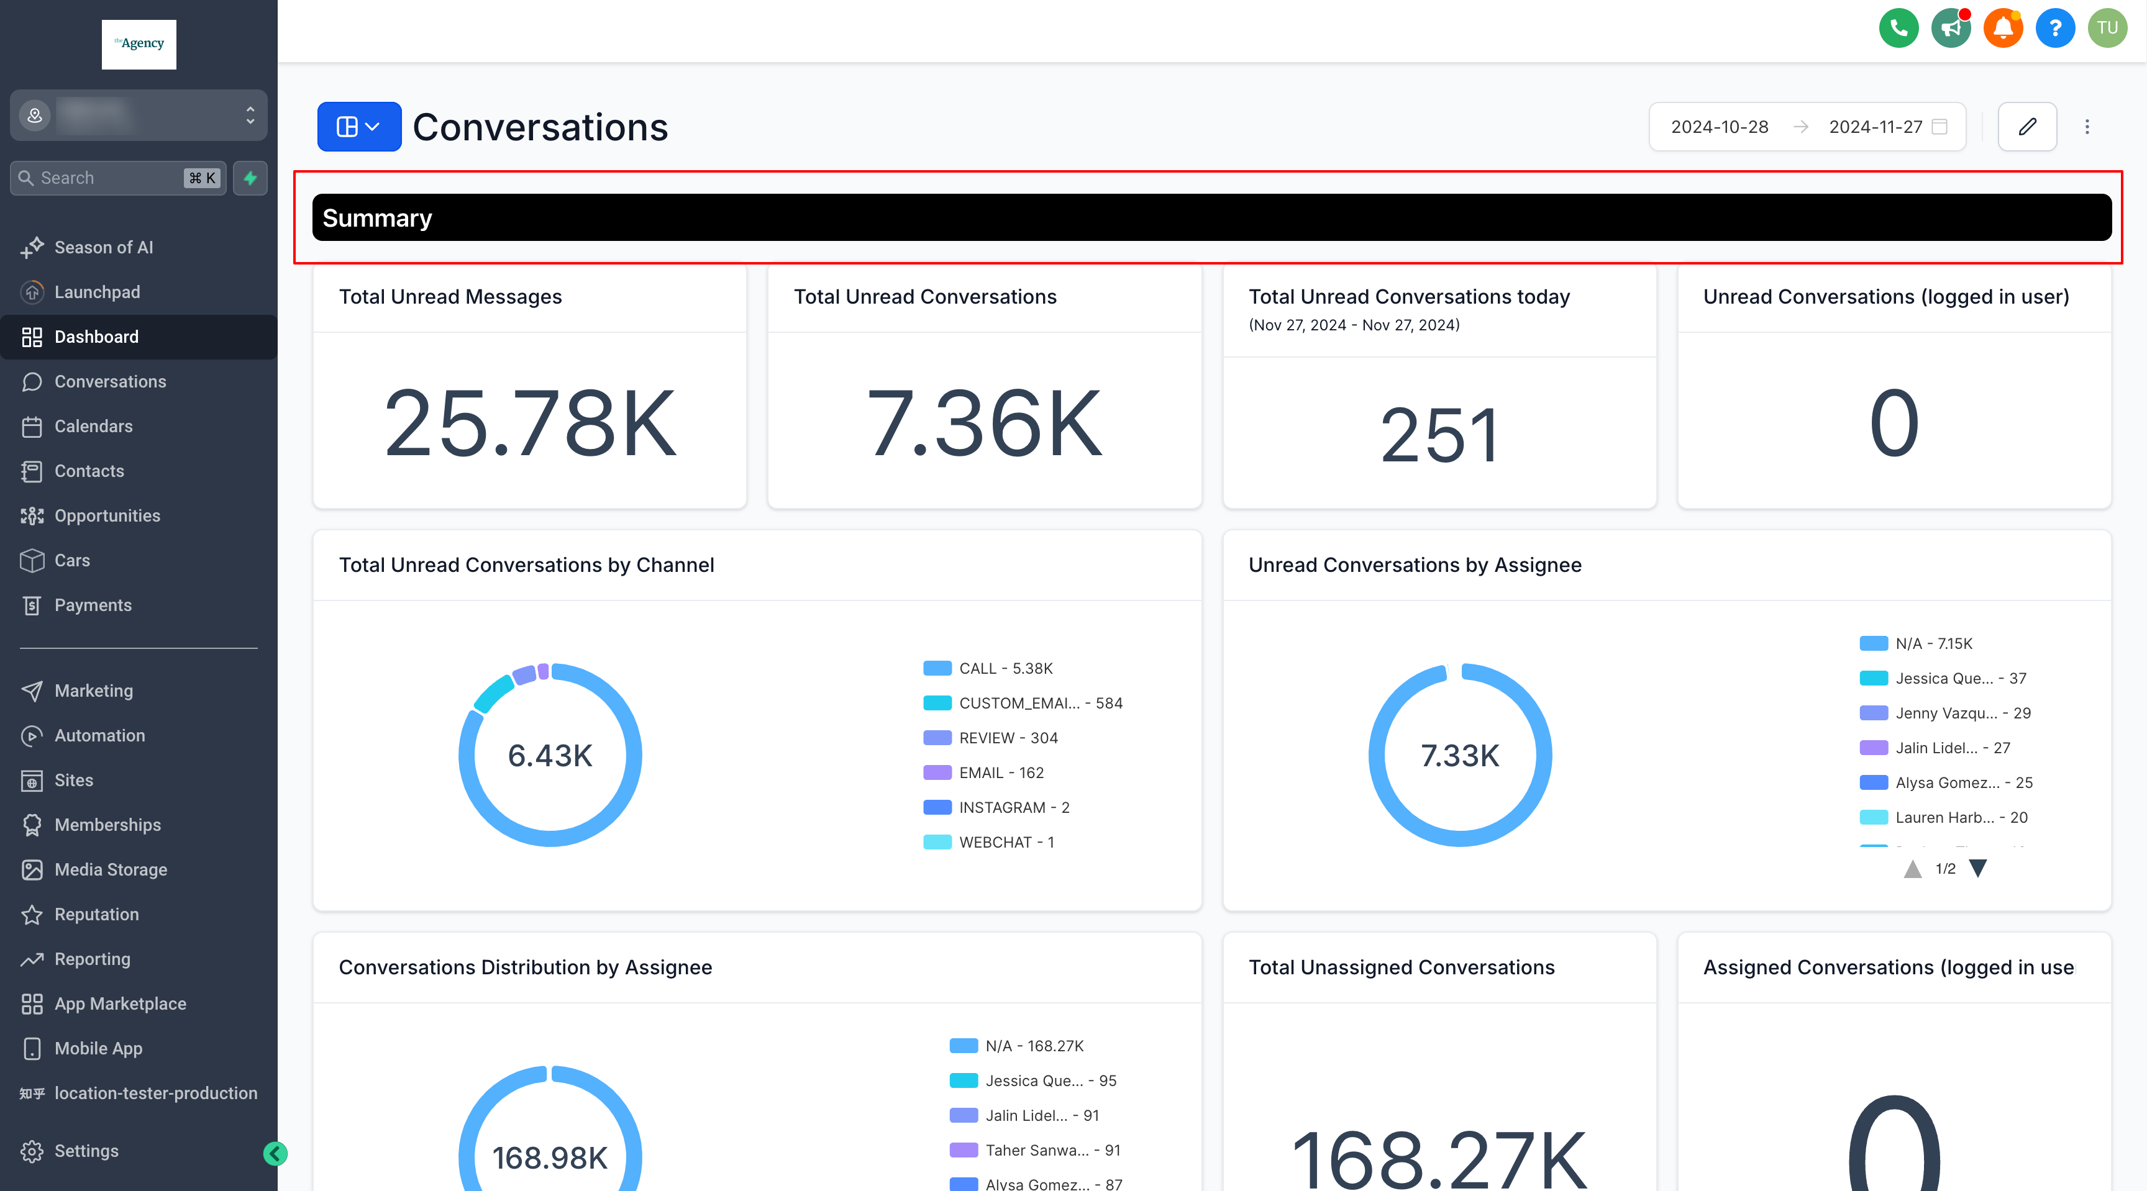Open the dashboard layout switcher dropdown
This screenshot has width=2147, height=1191.
point(359,127)
